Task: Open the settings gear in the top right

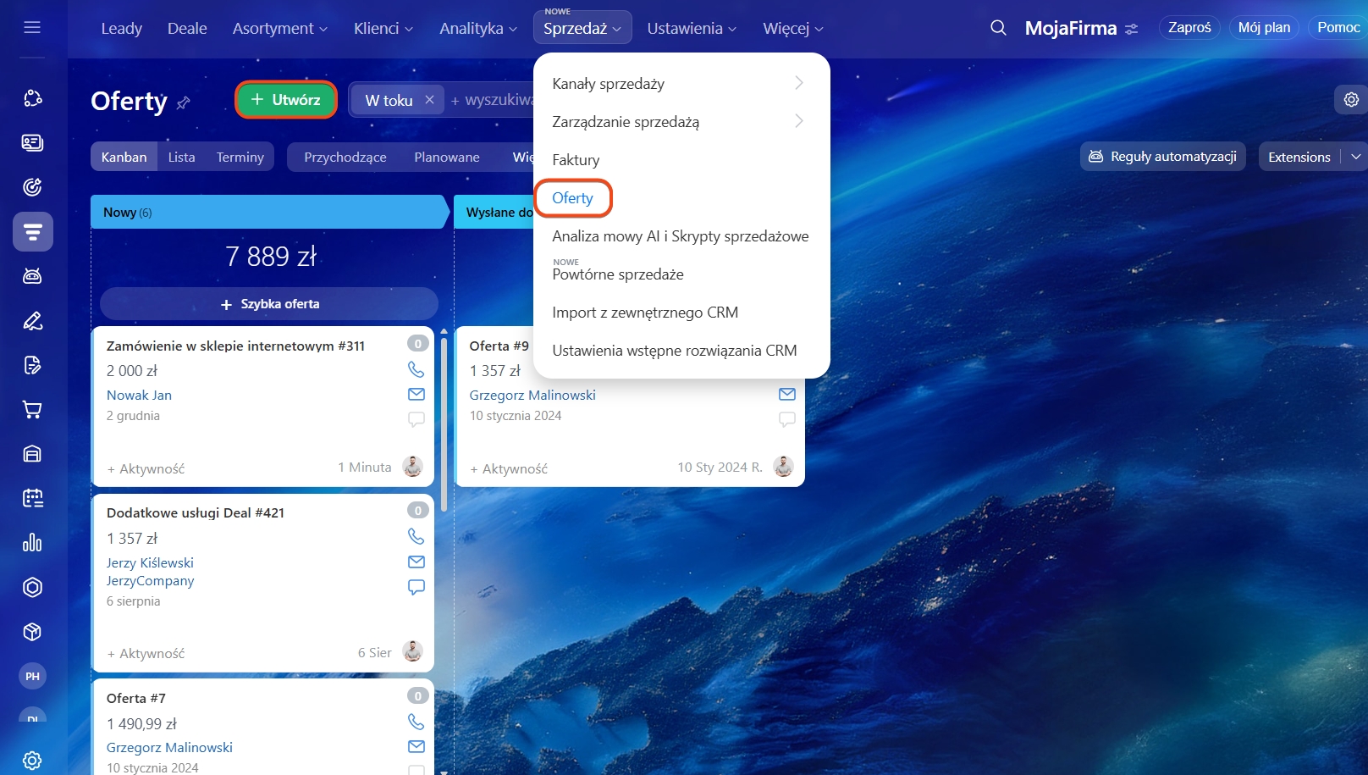Action: (x=1351, y=100)
